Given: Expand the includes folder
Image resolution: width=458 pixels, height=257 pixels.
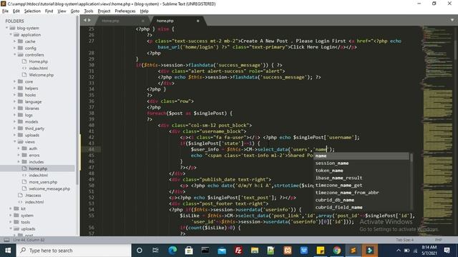Looking at the screenshot, I should [x=19, y=162].
